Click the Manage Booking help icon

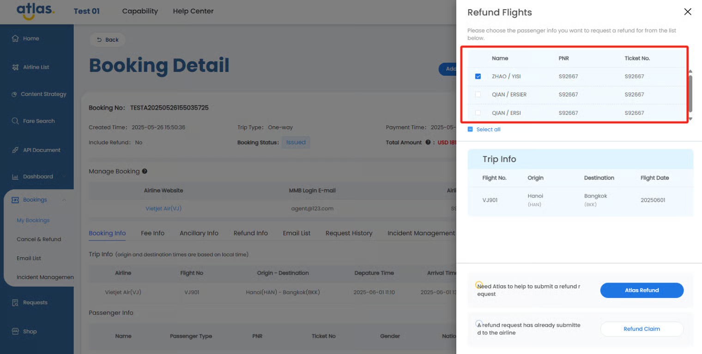pos(145,171)
